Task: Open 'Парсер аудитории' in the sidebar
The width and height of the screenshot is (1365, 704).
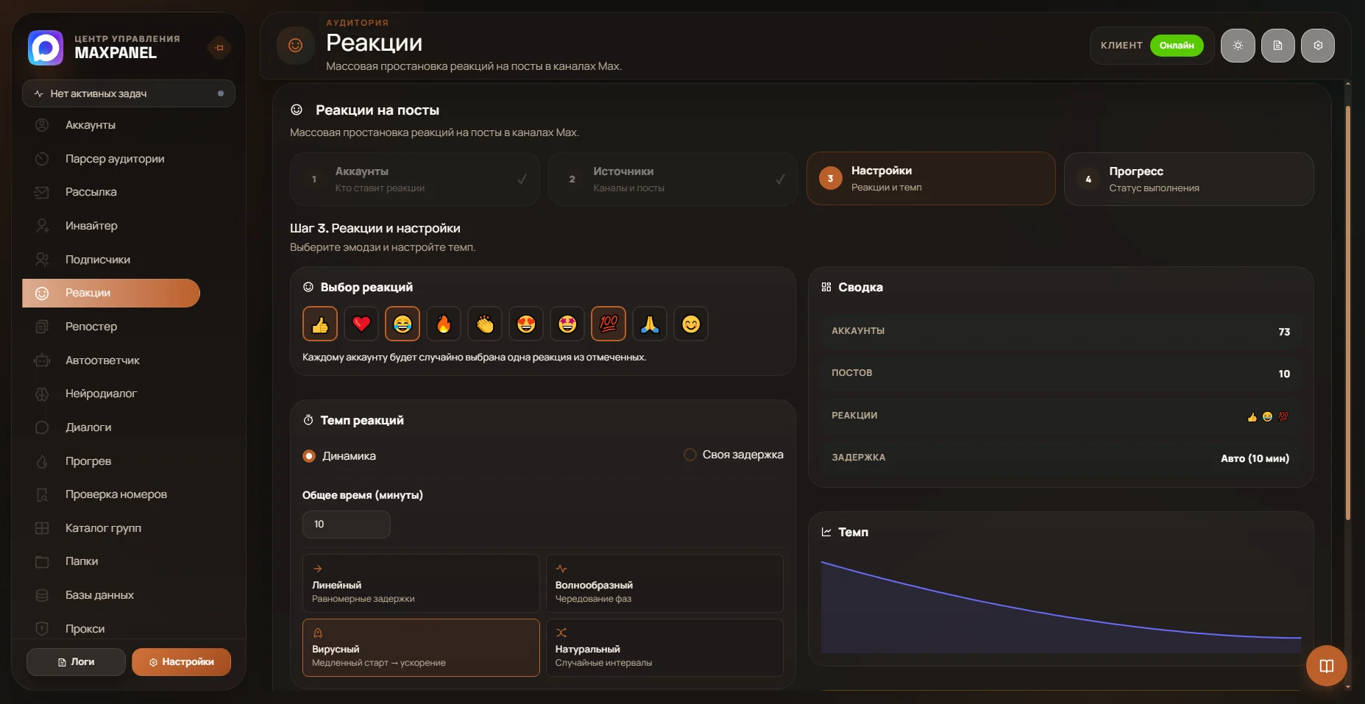Action: [x=115, y=159]
